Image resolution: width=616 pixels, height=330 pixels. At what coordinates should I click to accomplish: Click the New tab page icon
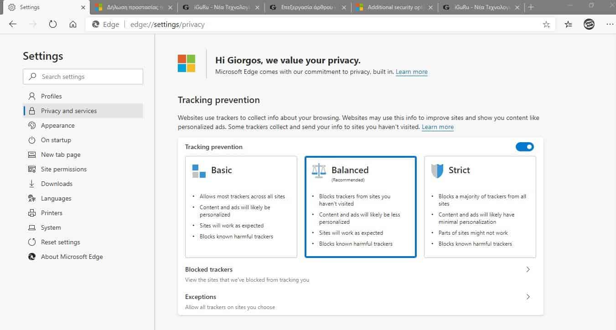(32, 155)
